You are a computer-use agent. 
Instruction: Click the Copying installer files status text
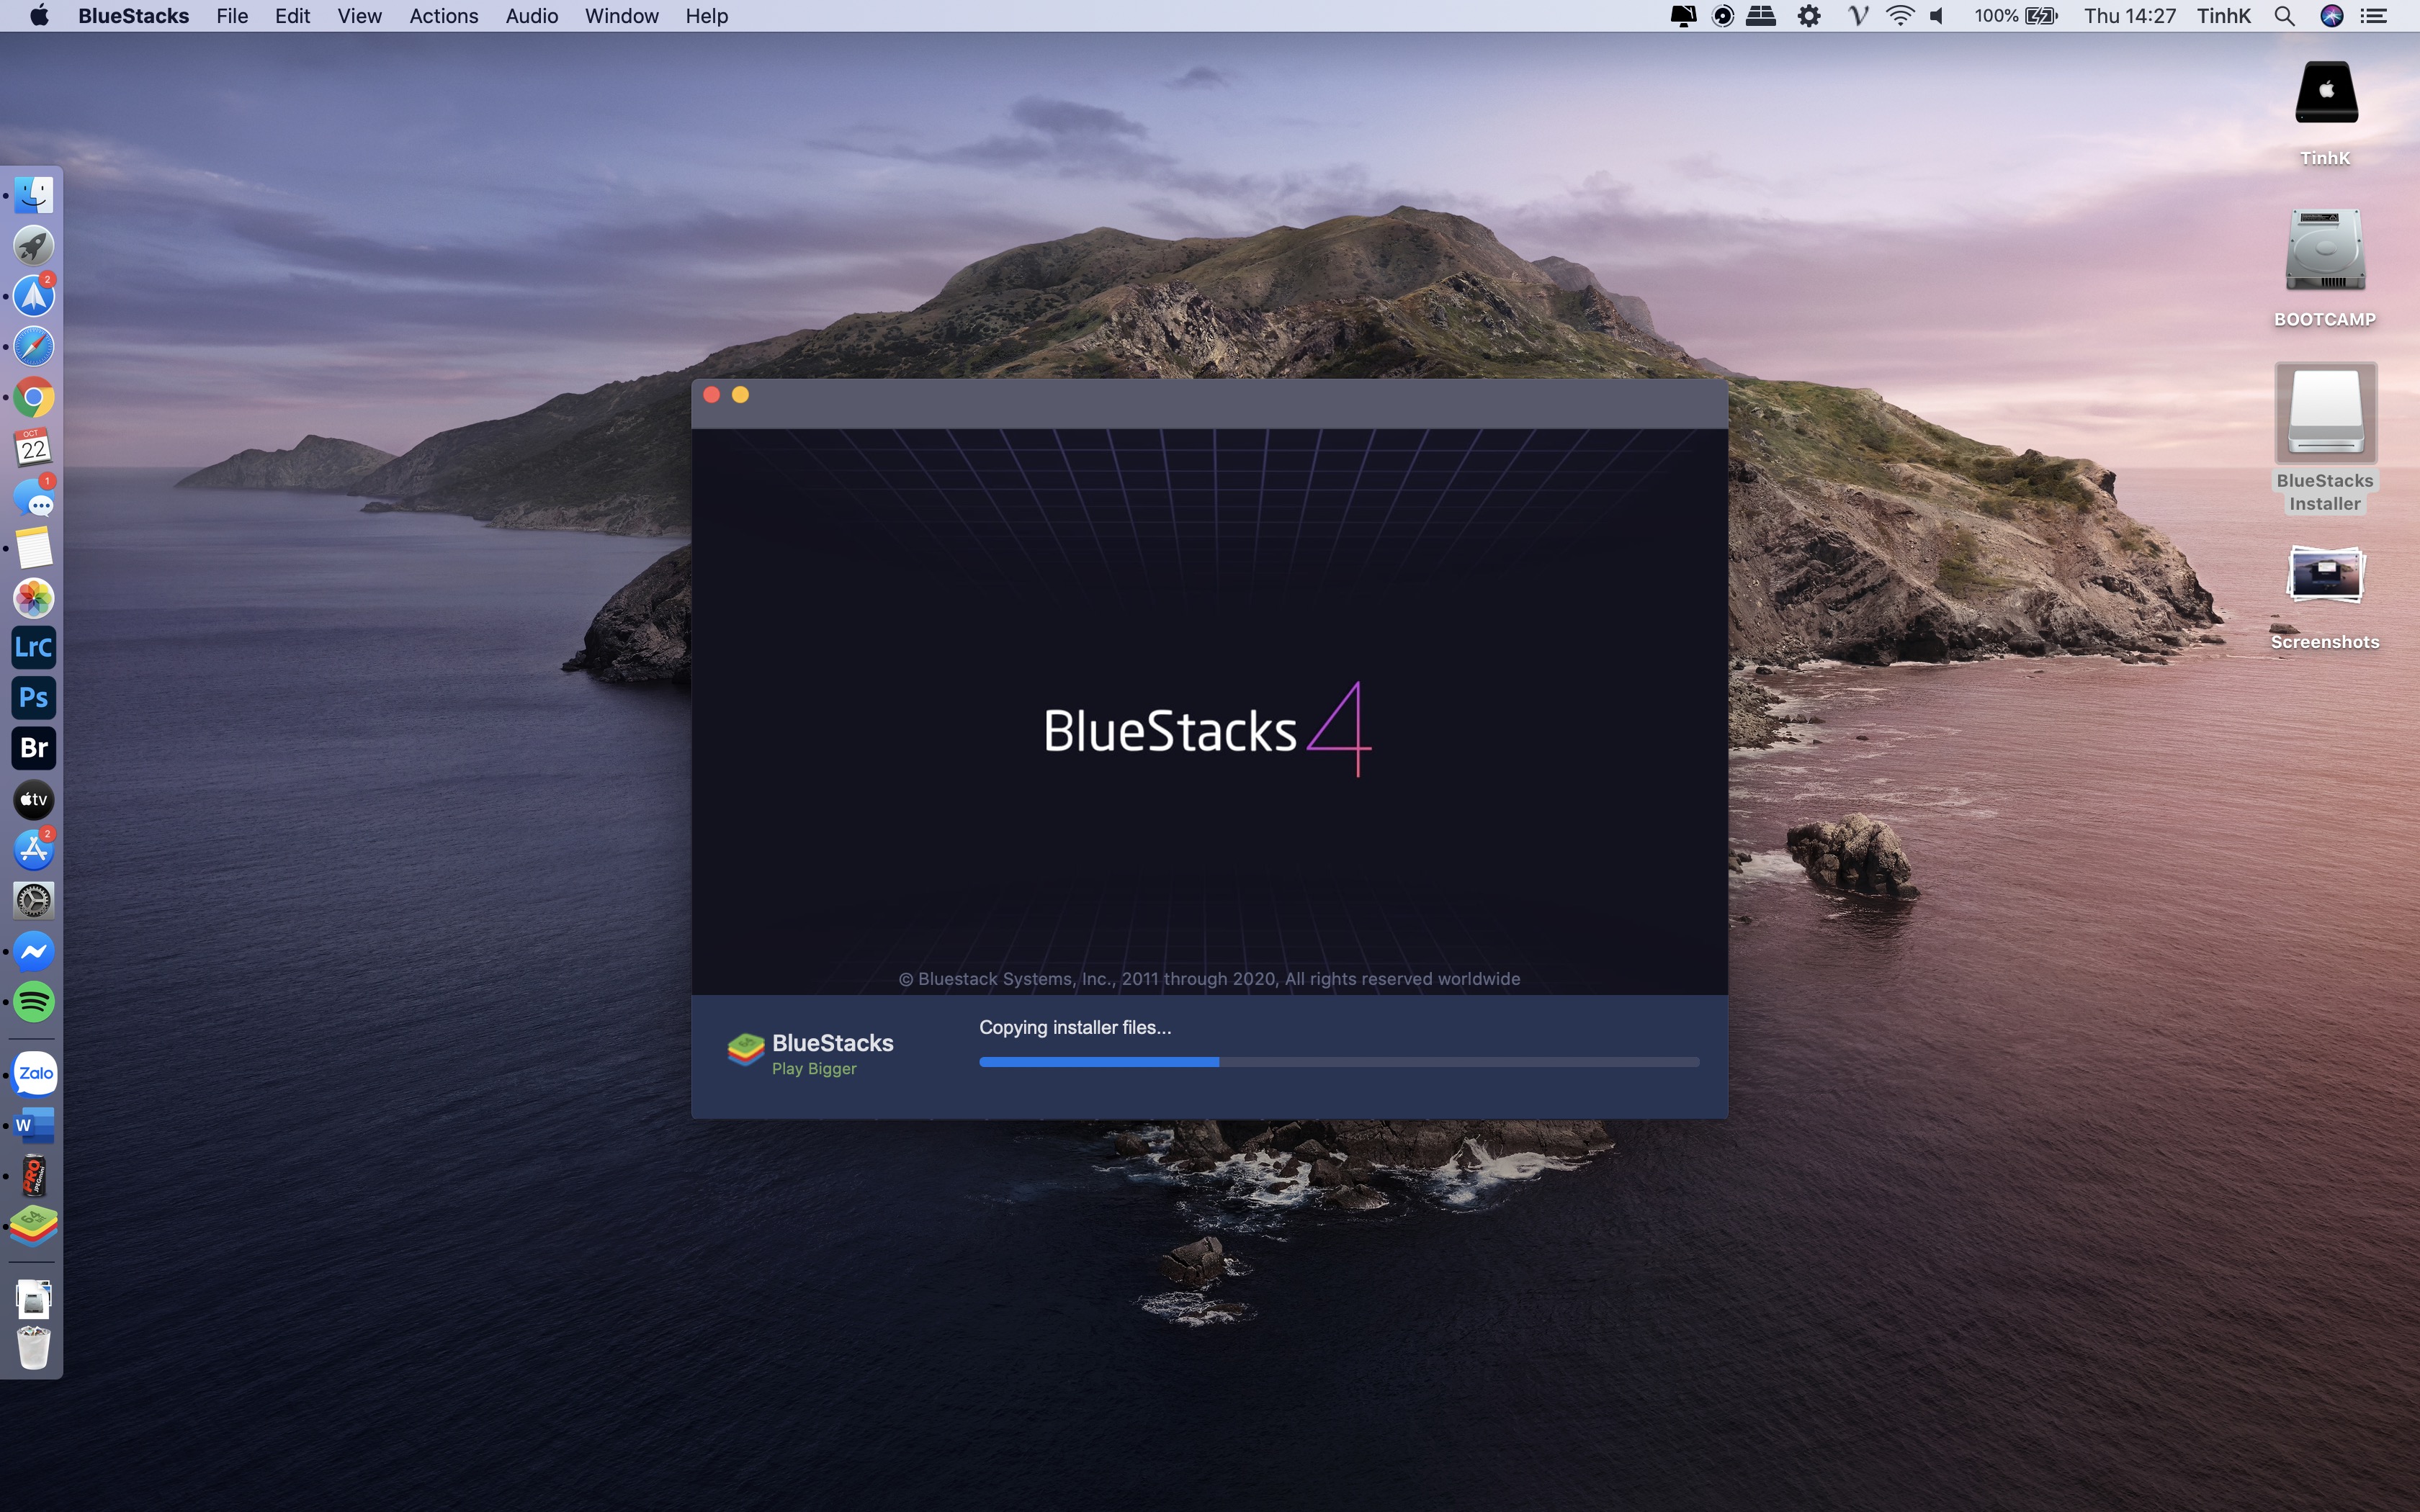pos(1075,1027)
